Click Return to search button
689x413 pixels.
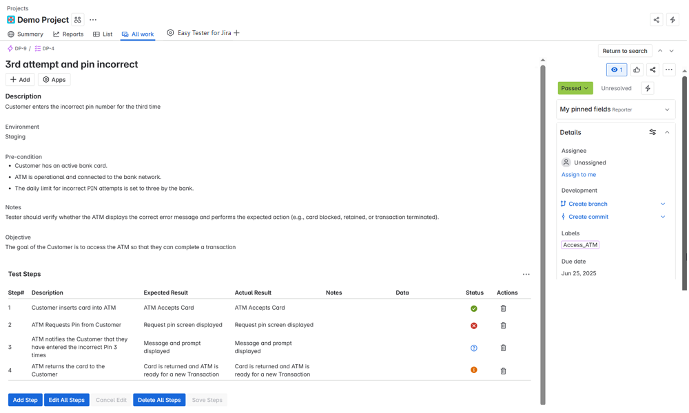(625, 51)
